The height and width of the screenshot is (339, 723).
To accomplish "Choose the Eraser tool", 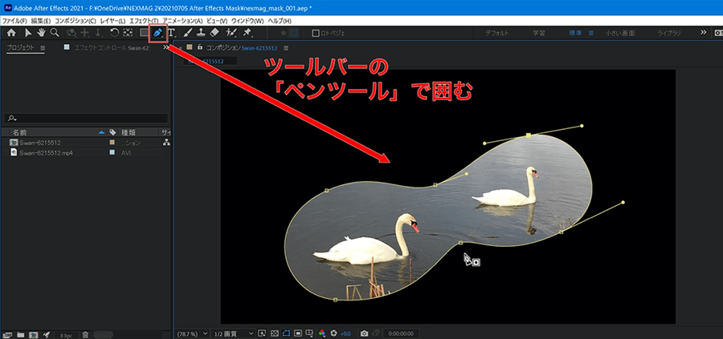I will 214,33.
